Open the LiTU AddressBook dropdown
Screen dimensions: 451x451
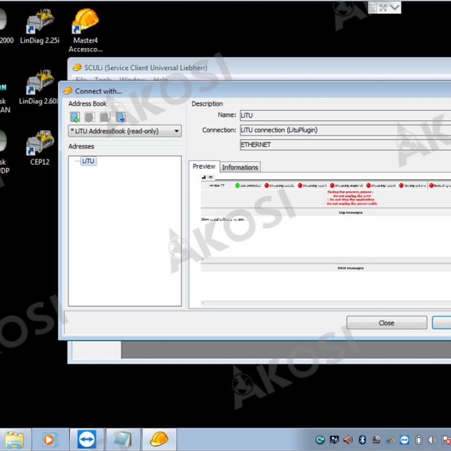click(125, 131)
